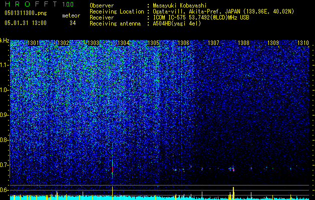This screenshot has width=315, height=200.
Task: Click the 1.0 kHz frequency label
Action: pyautogui.click(x=5, y=90)
